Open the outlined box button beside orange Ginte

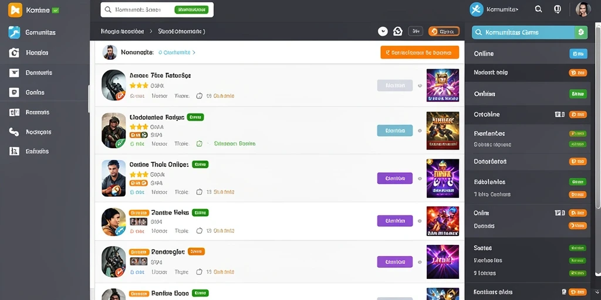point(416,32)
